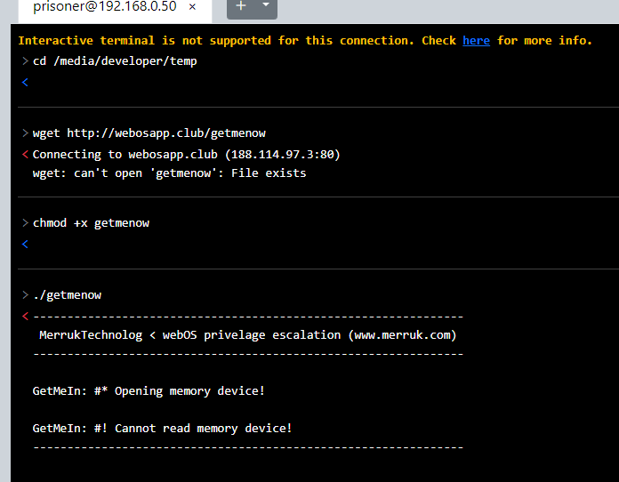Select the "cd /media/developer/temp" command line
This screenshot has height=482, width=619.
pos(115,61)
